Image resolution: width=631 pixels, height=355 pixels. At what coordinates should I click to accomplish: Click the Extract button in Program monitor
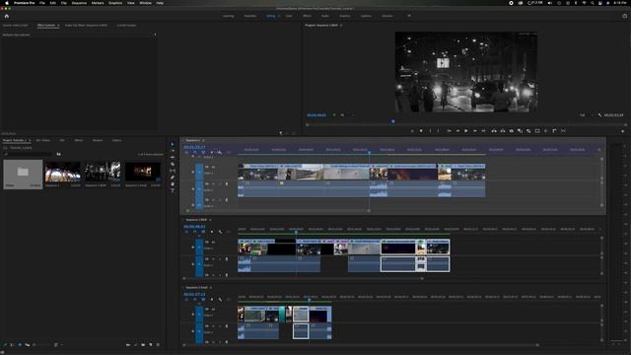click(503, 131)
